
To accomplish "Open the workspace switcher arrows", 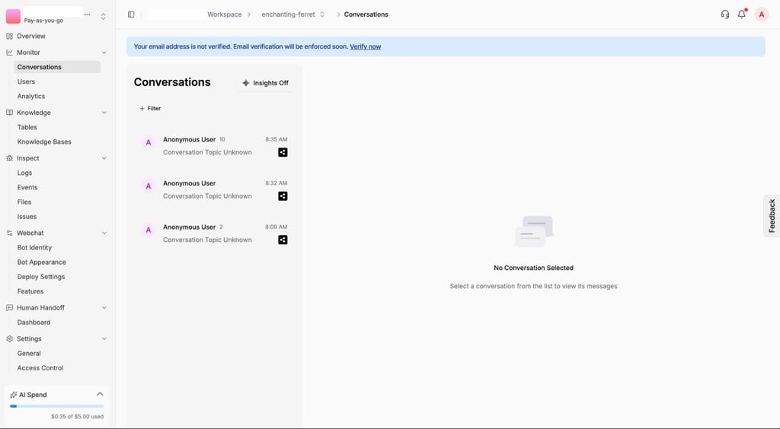I will pyautogui.click(x=104, y=17).
